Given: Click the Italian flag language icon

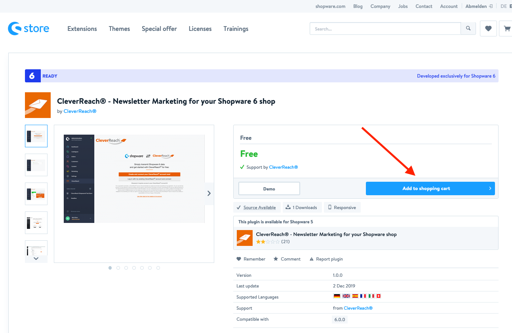Looking at the screenshot, I should (371, 296).
